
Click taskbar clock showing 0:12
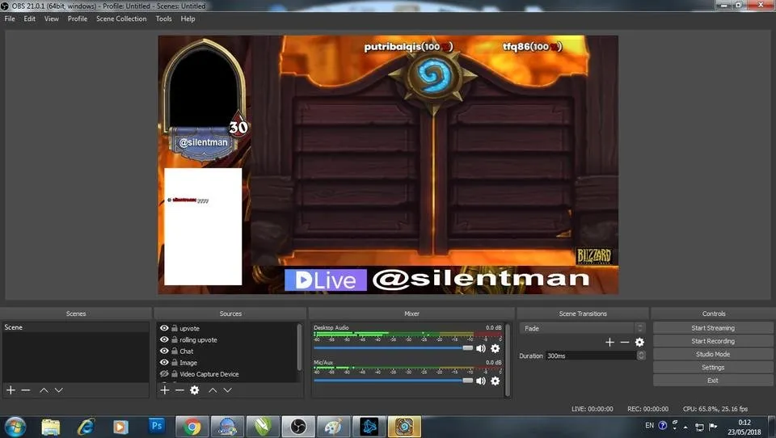[x=744, y=427]
